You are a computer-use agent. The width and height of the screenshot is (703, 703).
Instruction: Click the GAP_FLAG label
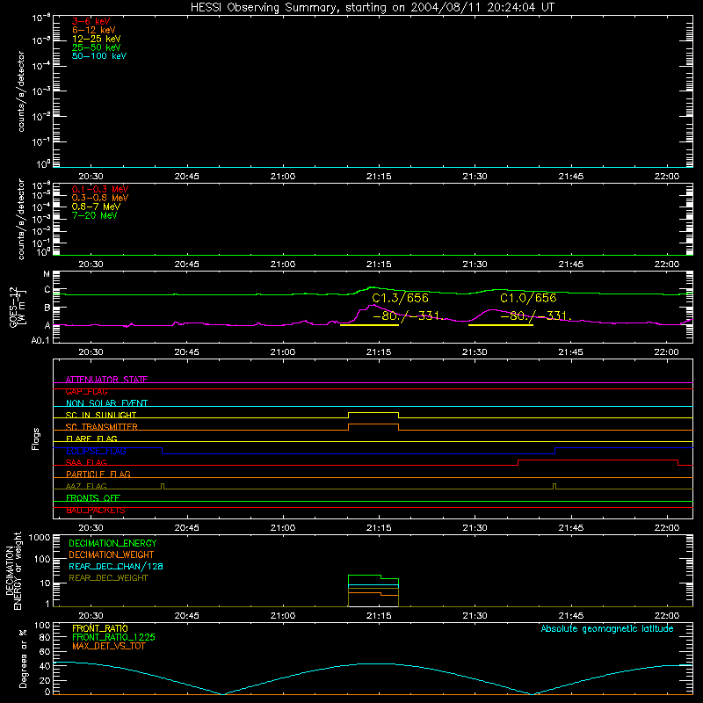coord(86,391)
